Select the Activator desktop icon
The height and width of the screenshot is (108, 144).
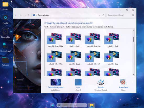point(5,61)
